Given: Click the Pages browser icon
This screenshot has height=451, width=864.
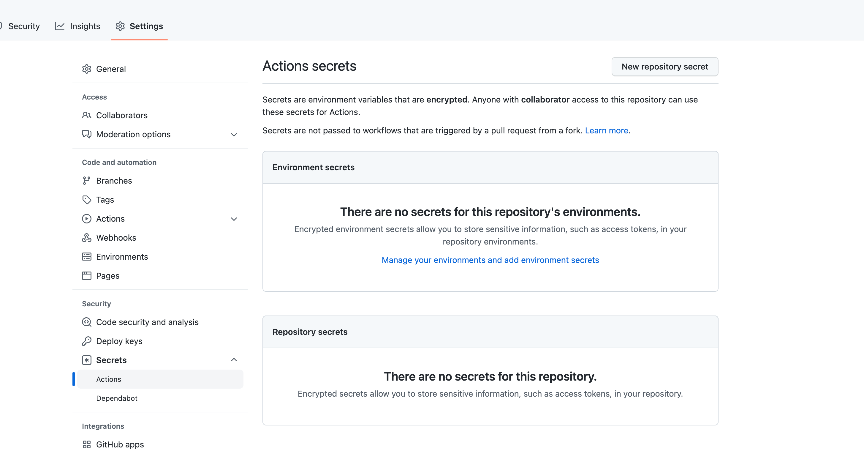Looking at the screenshot, I should (86, 275).
